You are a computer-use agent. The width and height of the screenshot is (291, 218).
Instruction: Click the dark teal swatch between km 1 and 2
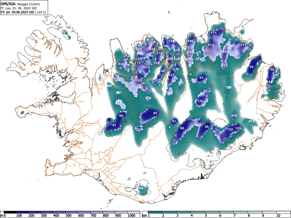155,212
